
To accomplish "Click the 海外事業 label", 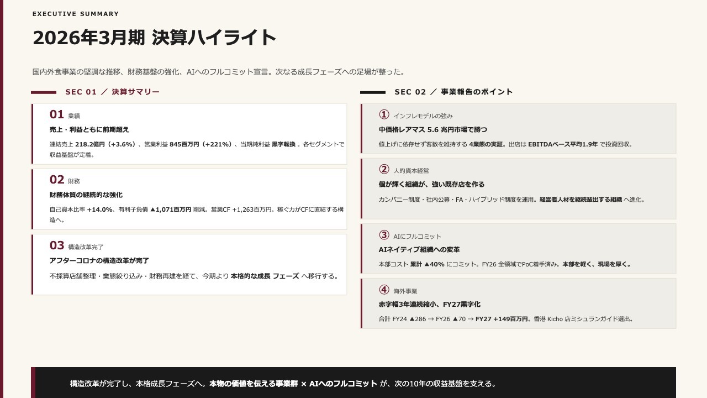I will point(405,291).
